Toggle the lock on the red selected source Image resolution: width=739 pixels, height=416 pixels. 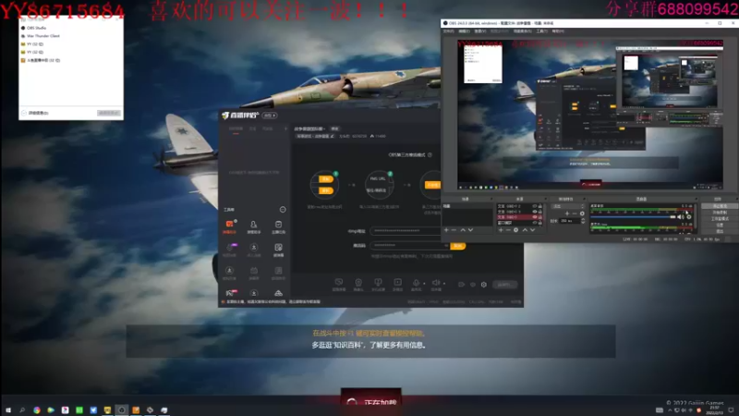540,217
